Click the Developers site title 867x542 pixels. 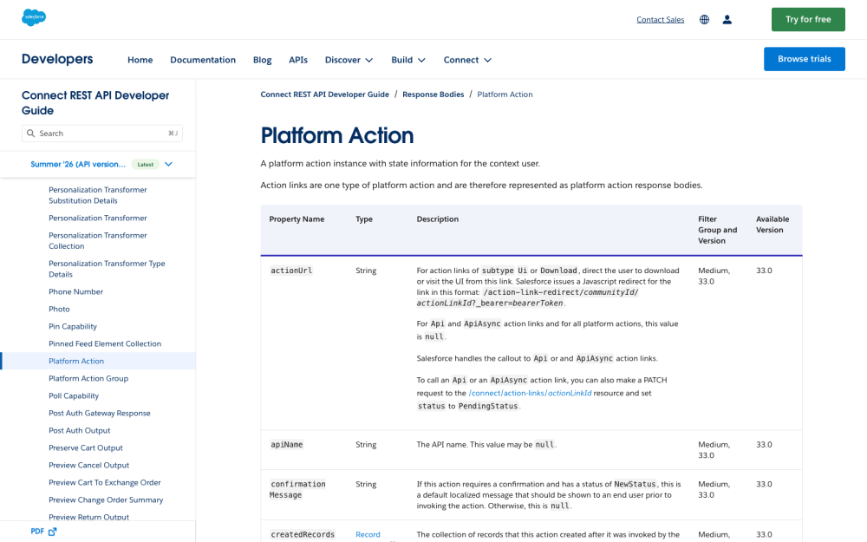click(57, 59)
